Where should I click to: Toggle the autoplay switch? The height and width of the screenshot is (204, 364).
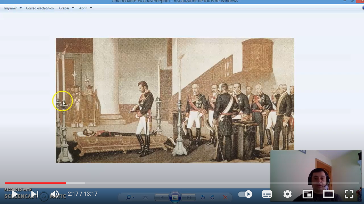pyautogui.click(x=246, y=194)
